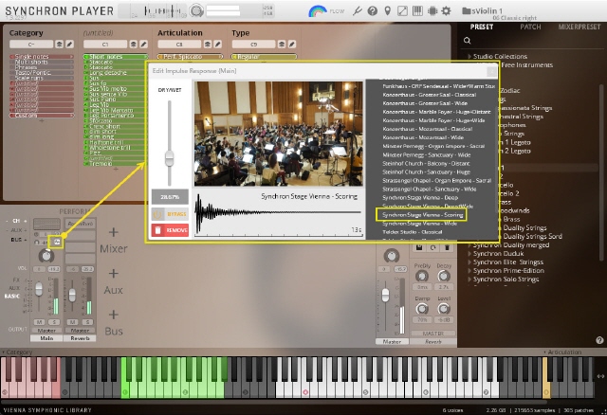Viewport: 607px width, 415px height.
Task: Open help via top toolbar question mark
Action: click(x=373, y=10)
